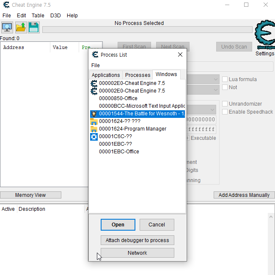Click Cheat Engine icon of second 000002E0 row
This screenshot has width=275, height=275.
click(x=94, y=91)
